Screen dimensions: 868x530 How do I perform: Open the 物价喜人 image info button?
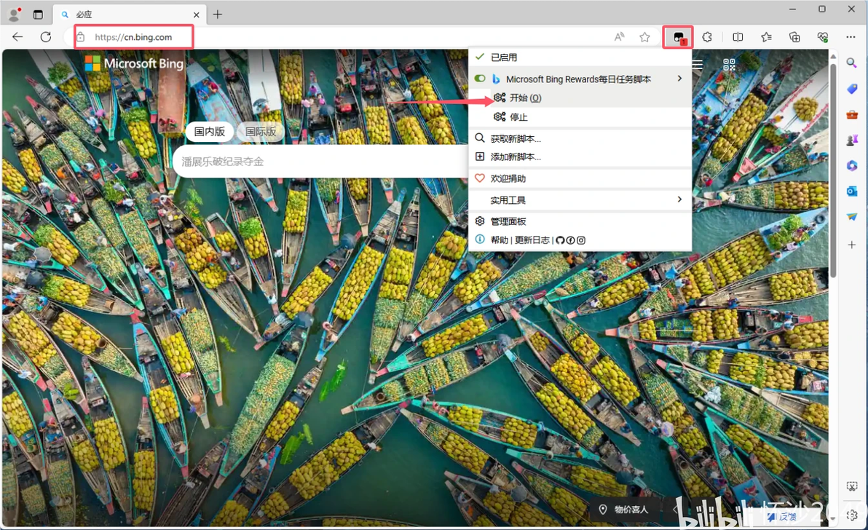click(x=624, y=510)
